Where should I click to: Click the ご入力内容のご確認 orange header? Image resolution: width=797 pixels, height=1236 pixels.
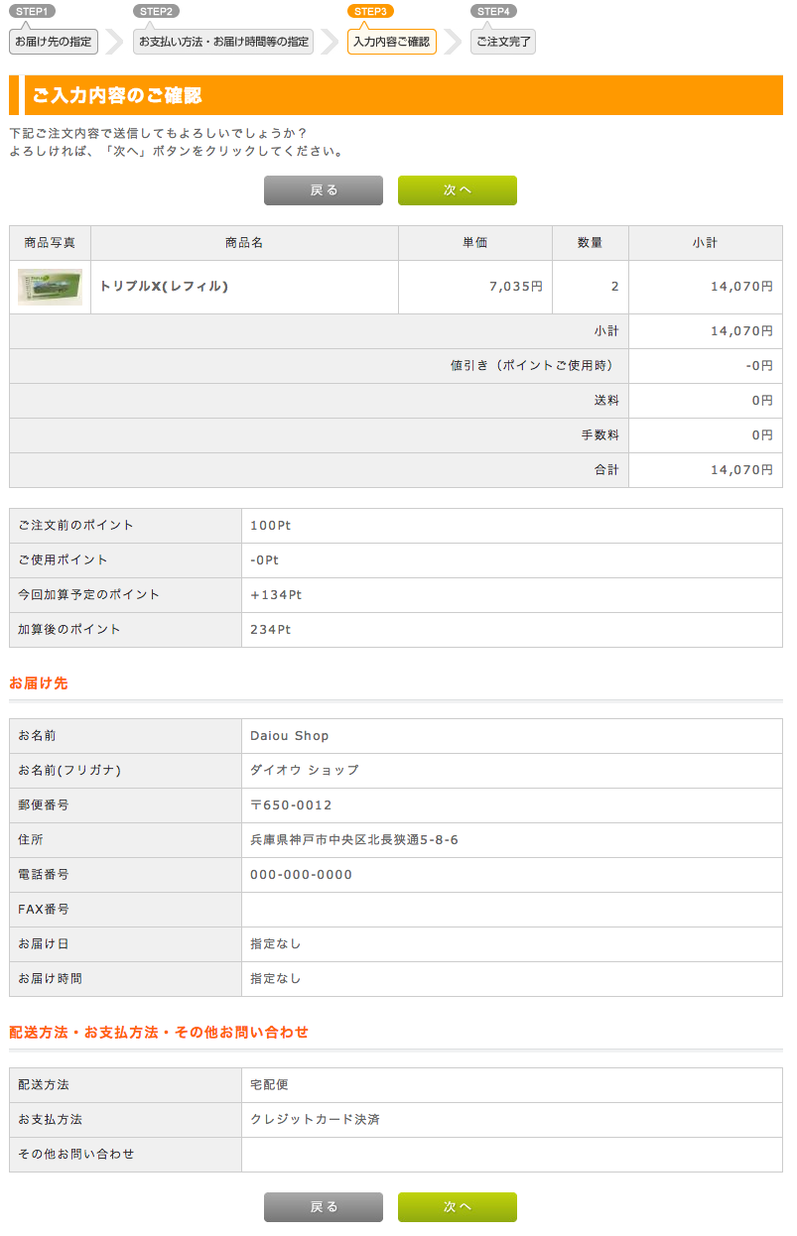pyautogui.click(x=396, y=95)
